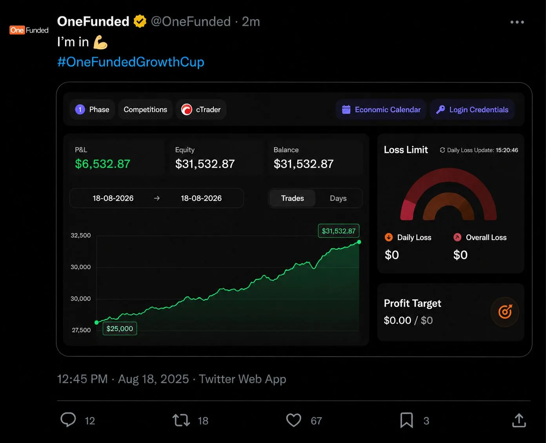Screen dimensions: 546x443
Task: Open the #OneFundedGrowthCup hashtag link
Action: [x=131, y=62]
